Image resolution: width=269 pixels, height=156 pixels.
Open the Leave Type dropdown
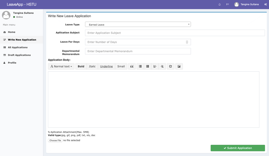coord(137,24)
